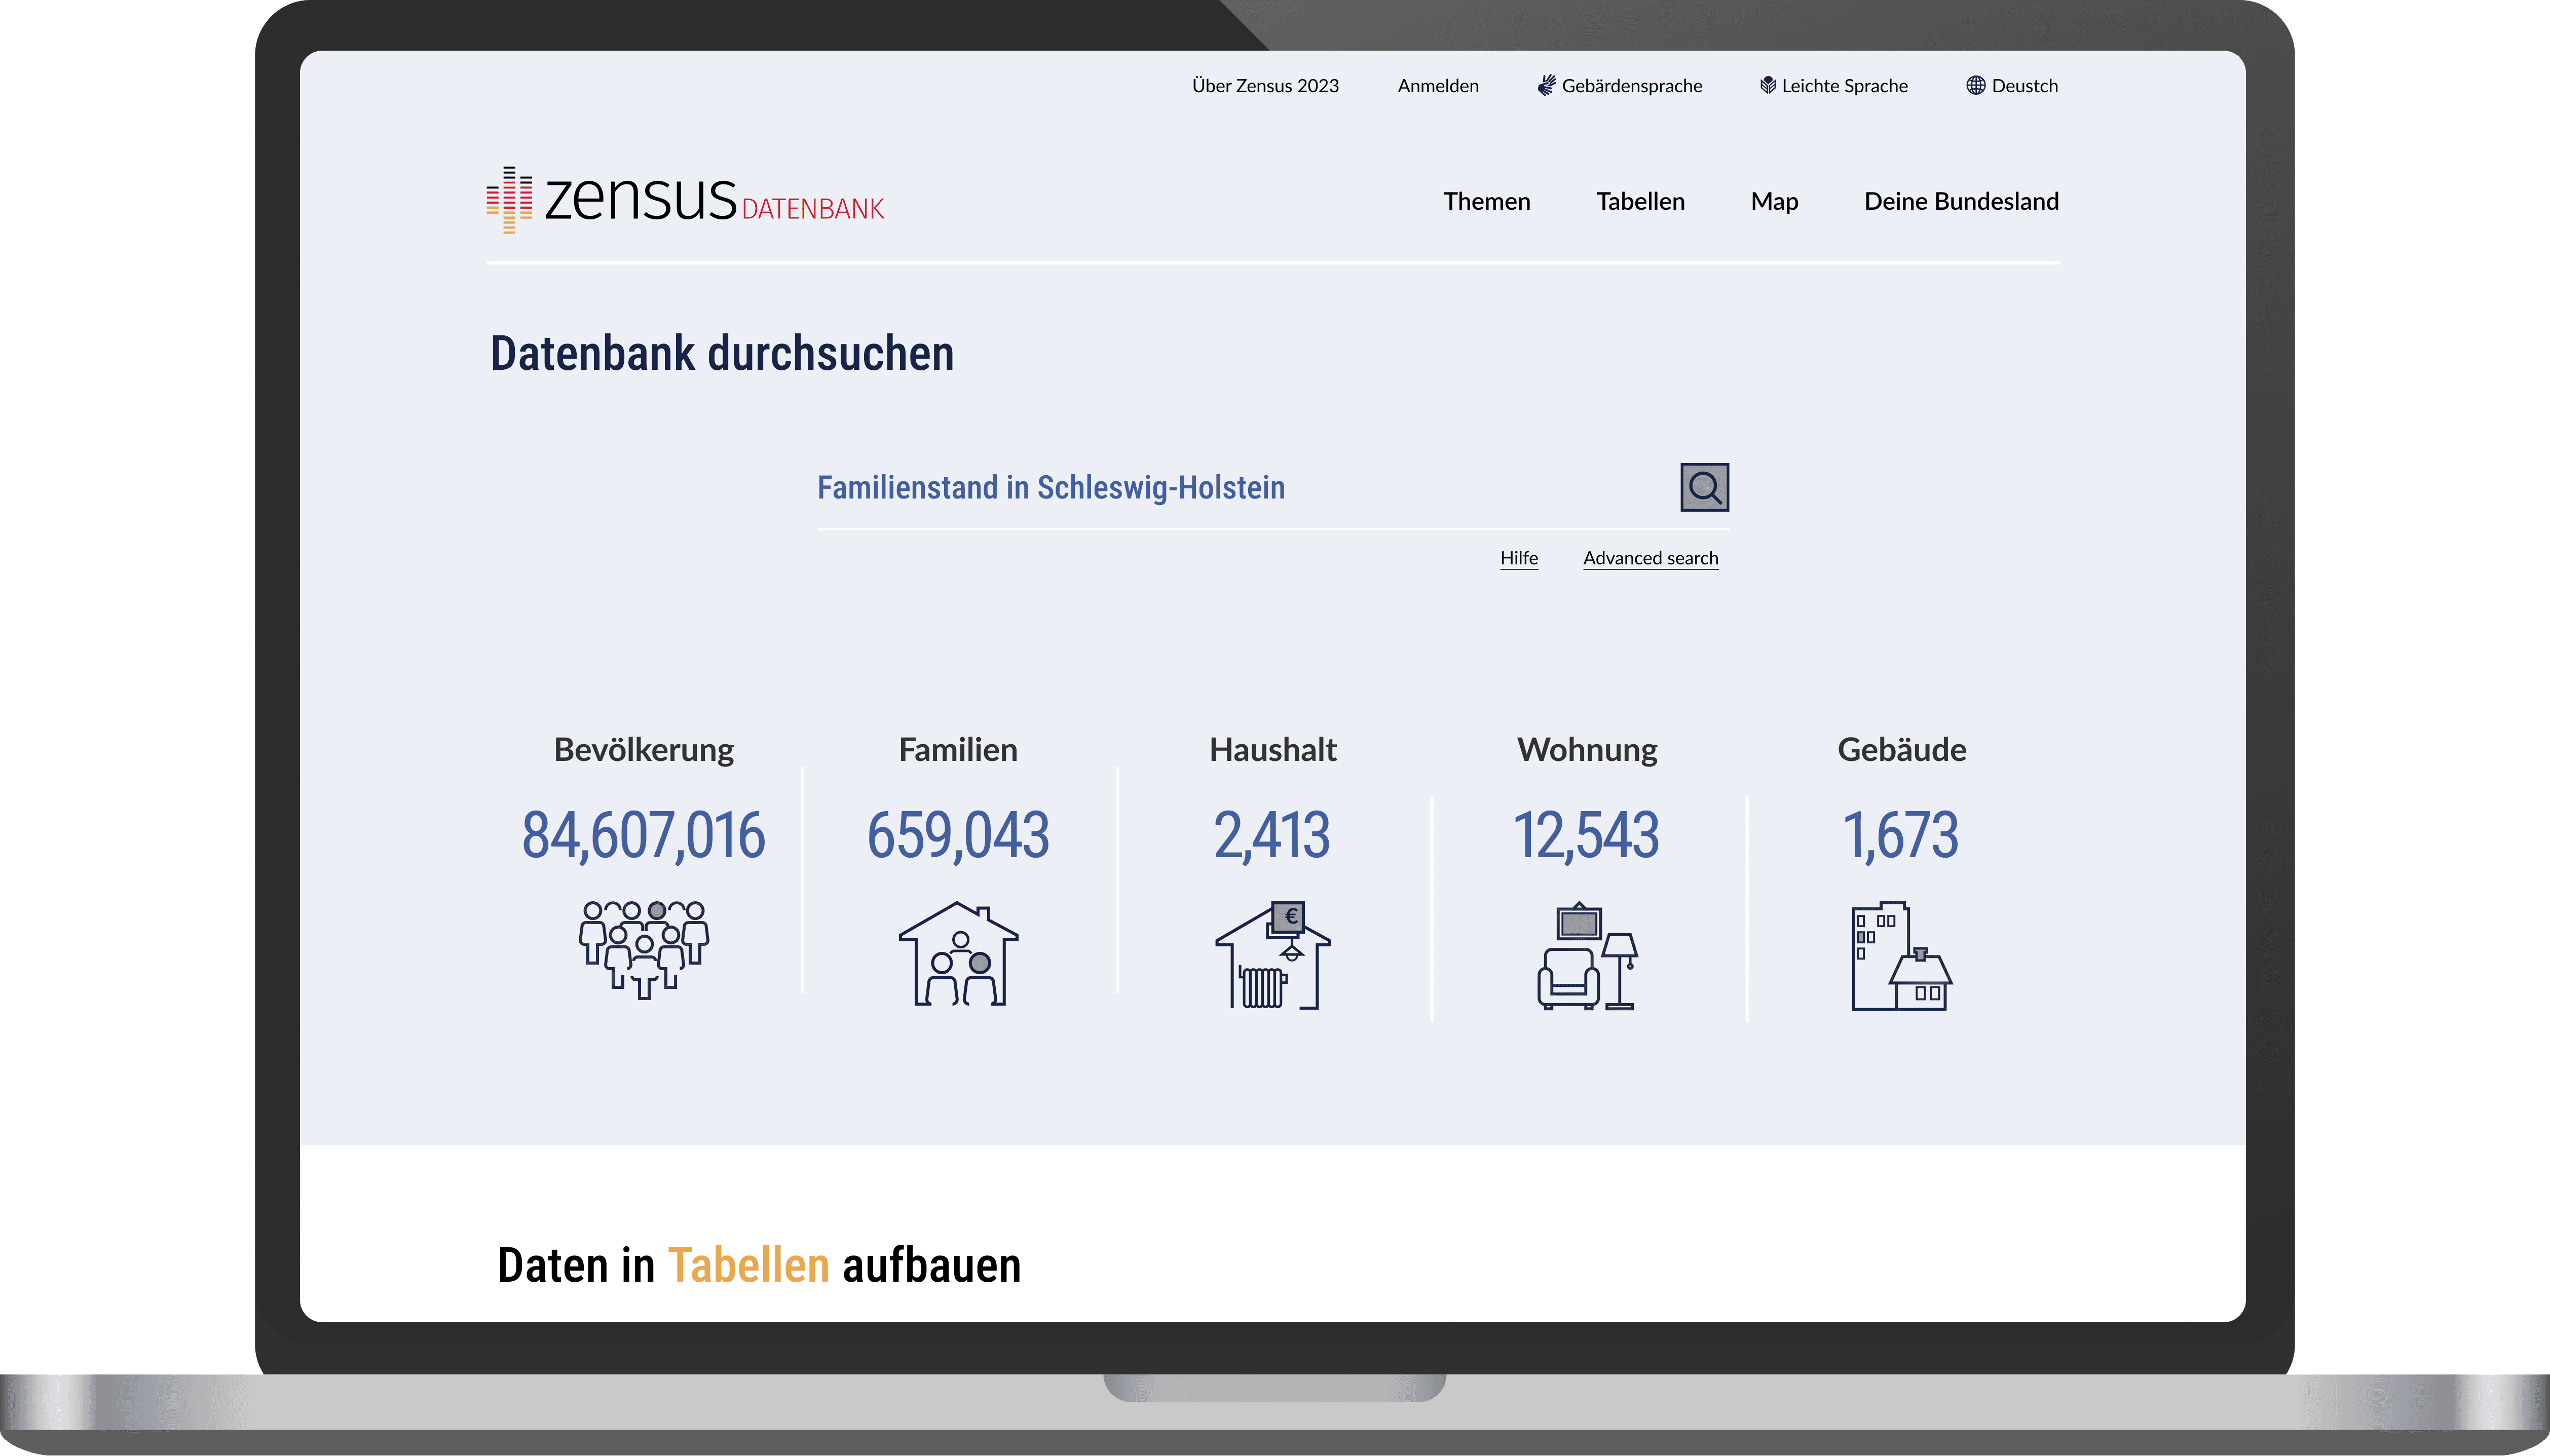This screenshot has width=2550, height=1456.
Task: Click the Bevölkerung heading
Action: click(x=644, y=749)
